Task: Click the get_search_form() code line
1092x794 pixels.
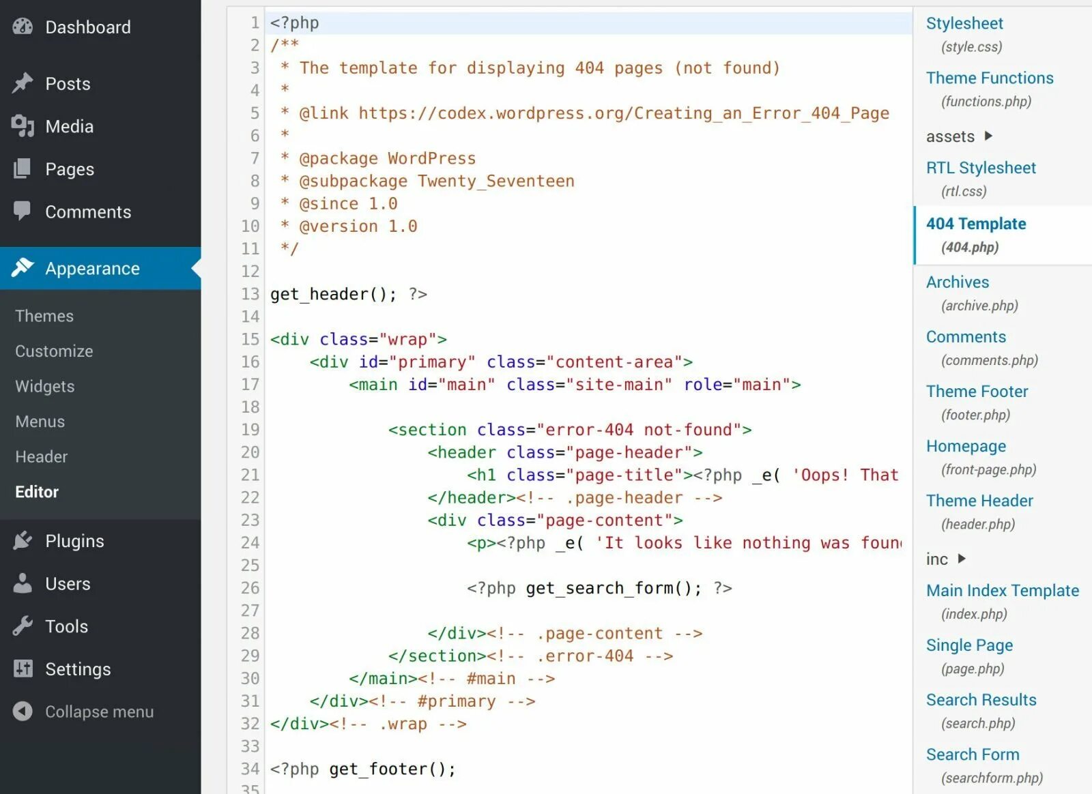Action: point(599,588)
